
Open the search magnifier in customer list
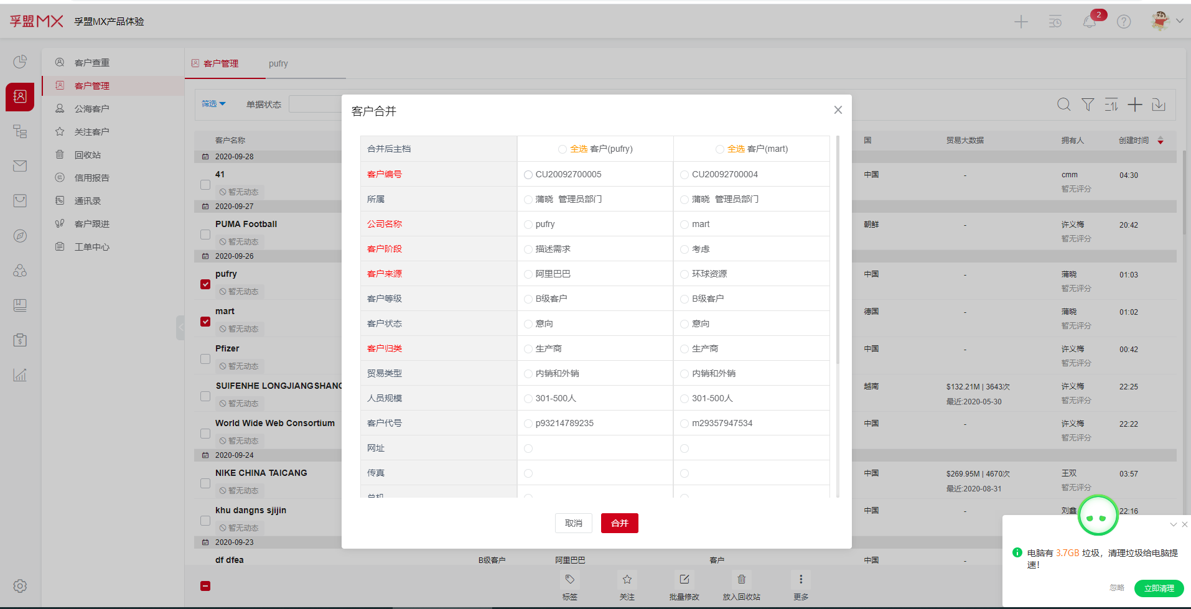[x=1064, y=105]
